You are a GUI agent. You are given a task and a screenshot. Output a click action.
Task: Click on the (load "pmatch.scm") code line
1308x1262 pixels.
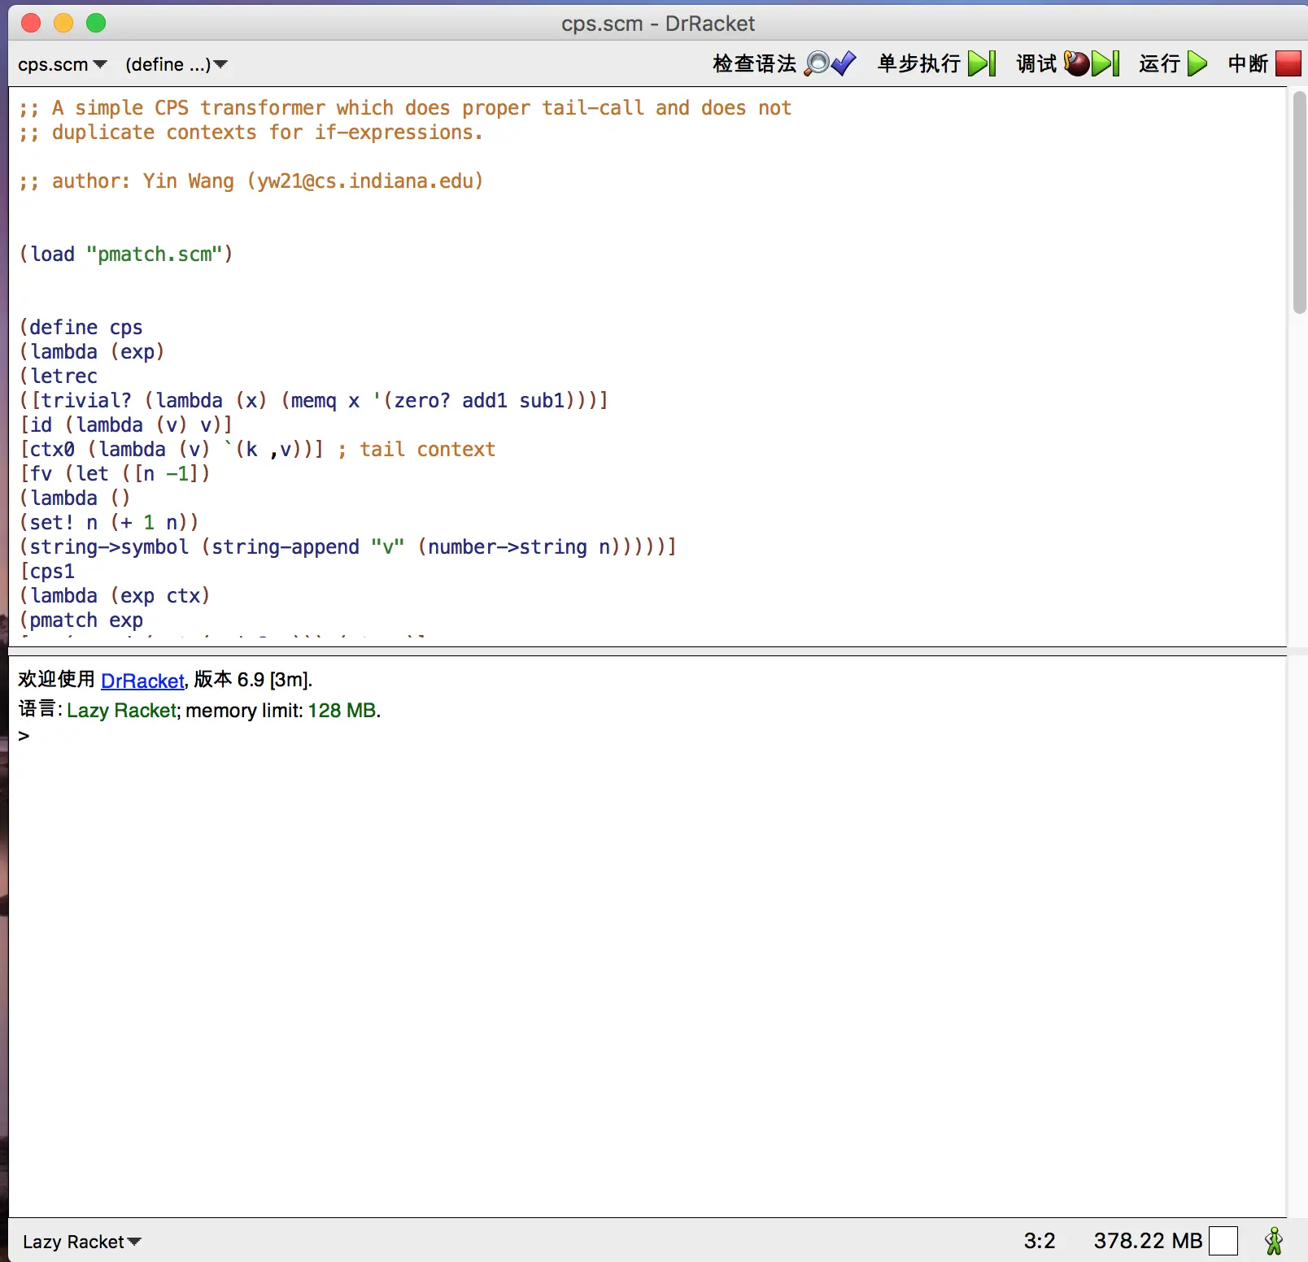[x=126, y=255]
